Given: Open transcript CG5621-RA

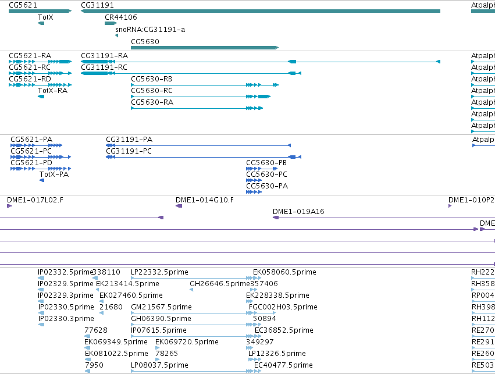Looking at the screenshot, I should pyautogui.click(x=30, y=56).
